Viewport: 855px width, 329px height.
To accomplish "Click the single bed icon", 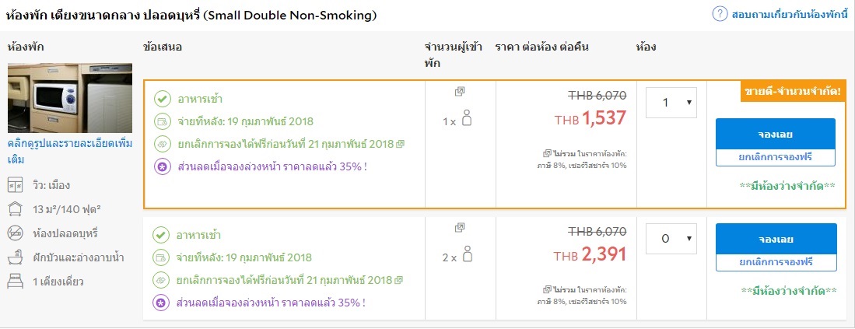I will coord(16,281).
